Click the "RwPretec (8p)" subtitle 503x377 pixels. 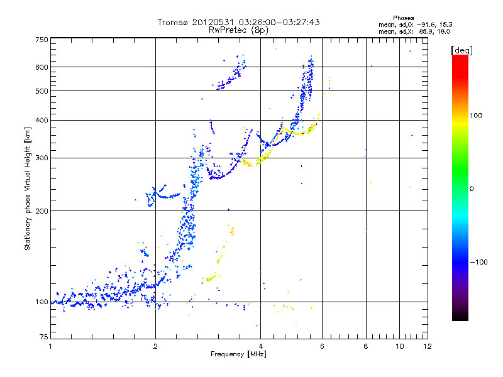click(x=238, y=30)
